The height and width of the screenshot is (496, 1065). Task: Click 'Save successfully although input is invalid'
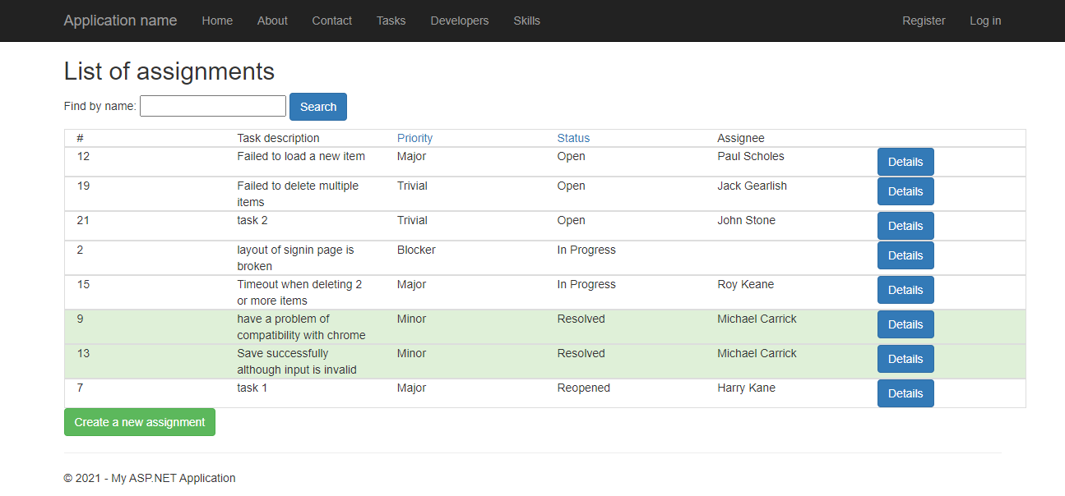pyautogui.click(x=297, y=361)
